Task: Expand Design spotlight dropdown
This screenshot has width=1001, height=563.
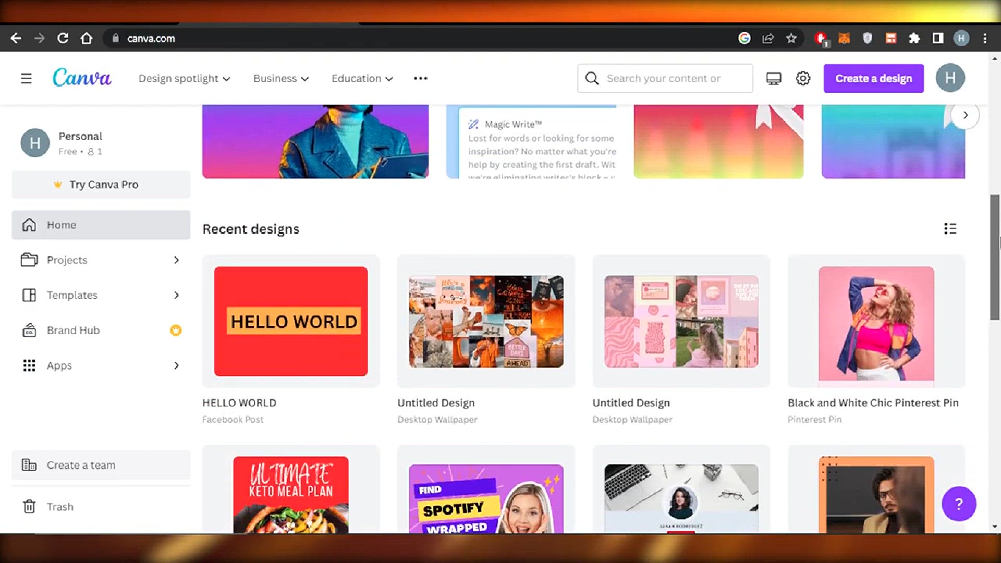Action: point(184,78)
